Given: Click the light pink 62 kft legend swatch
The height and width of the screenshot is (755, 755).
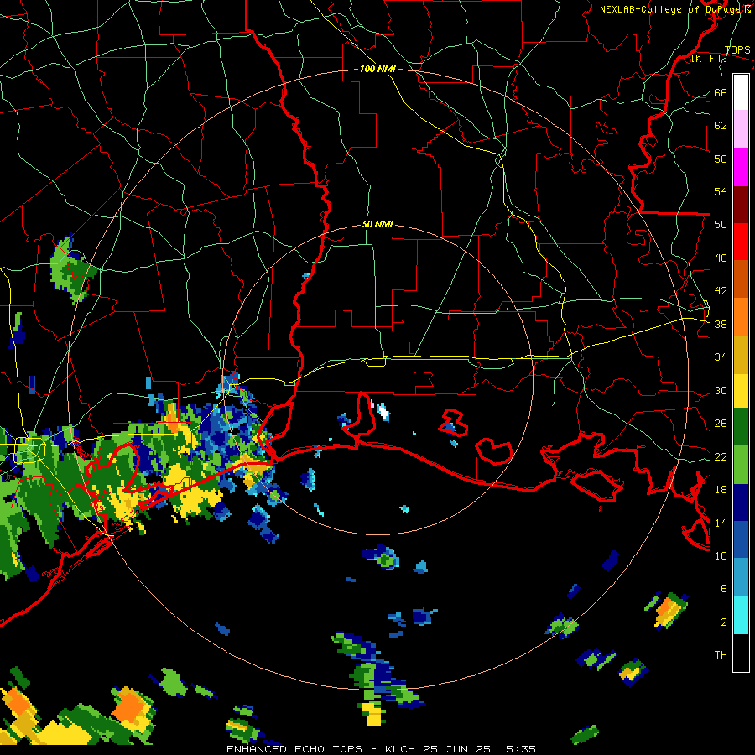Looking at the screenshot, I should (741, 129).
